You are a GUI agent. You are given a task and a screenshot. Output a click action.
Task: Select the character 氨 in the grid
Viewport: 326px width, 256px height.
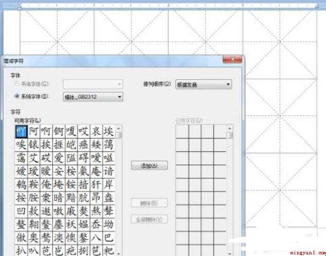(x=84, y=171)
